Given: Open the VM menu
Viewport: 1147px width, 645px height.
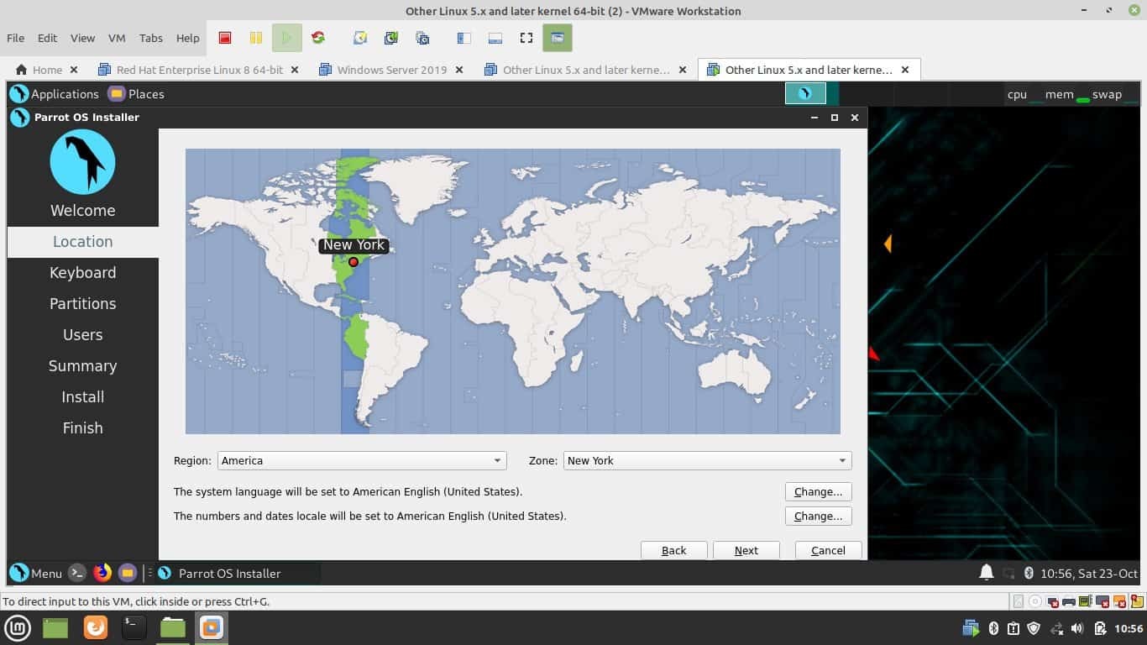Looking at the screenshot, I should click(117, 38).
